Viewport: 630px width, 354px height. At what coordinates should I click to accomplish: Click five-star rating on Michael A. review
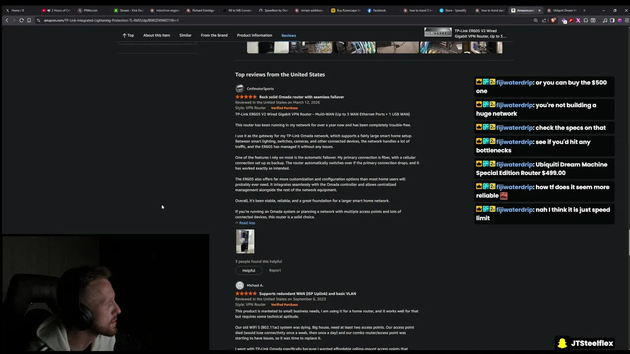coord(246,294)
